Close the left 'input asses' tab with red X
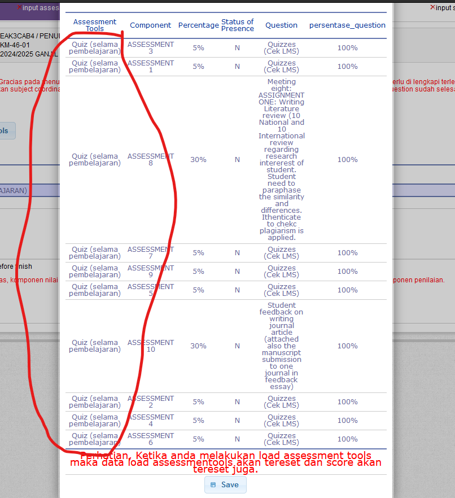 coord(19,7)
